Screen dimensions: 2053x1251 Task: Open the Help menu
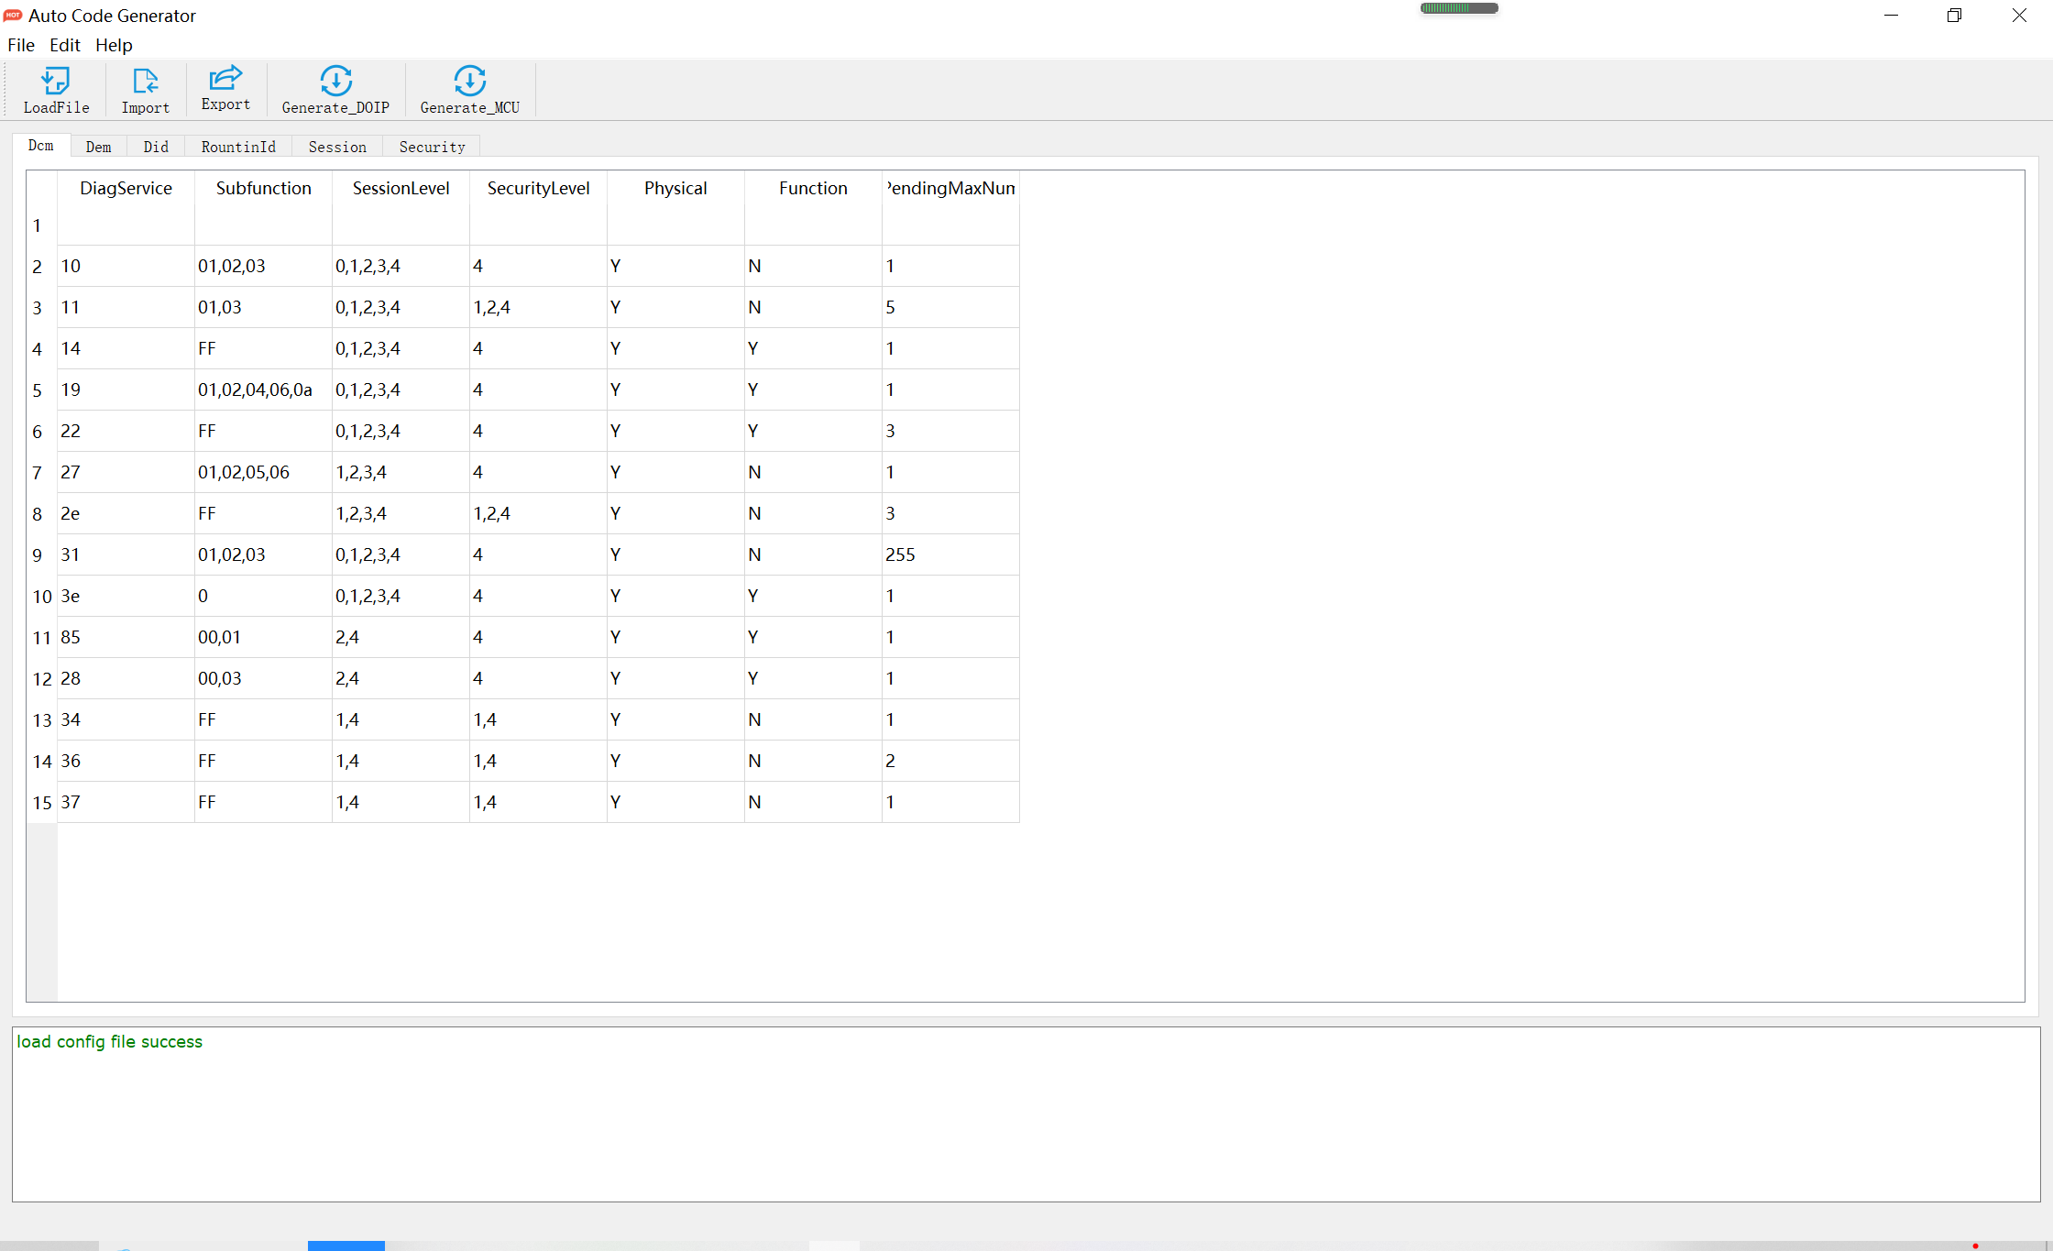(114, 45)
